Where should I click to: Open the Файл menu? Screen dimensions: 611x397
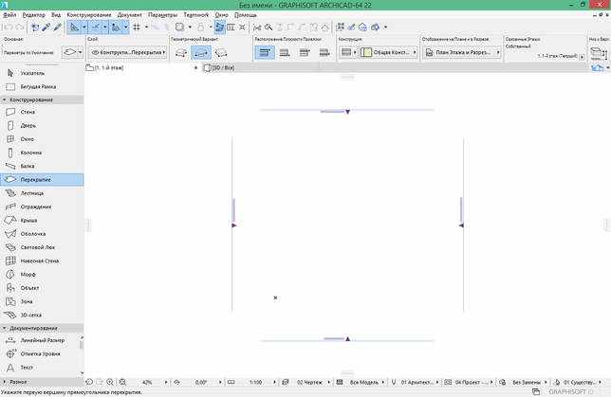pyautogui.click(x=9, y=15)
